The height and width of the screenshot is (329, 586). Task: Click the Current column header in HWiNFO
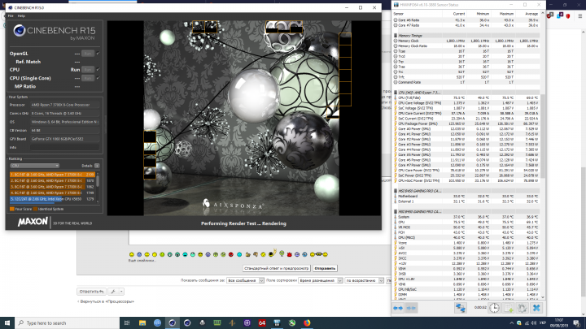pos(459,14)
